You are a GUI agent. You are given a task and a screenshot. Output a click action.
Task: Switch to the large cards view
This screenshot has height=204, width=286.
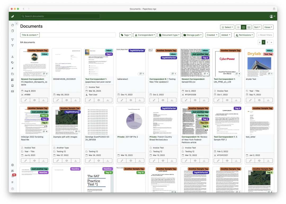(x=249, y=27)
